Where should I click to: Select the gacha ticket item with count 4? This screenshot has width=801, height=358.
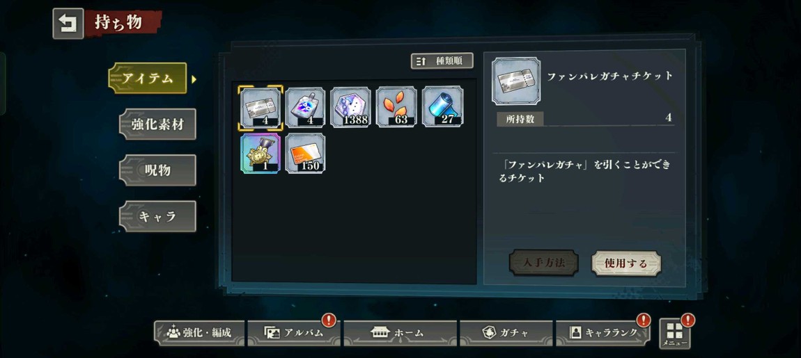coord(260,108)
